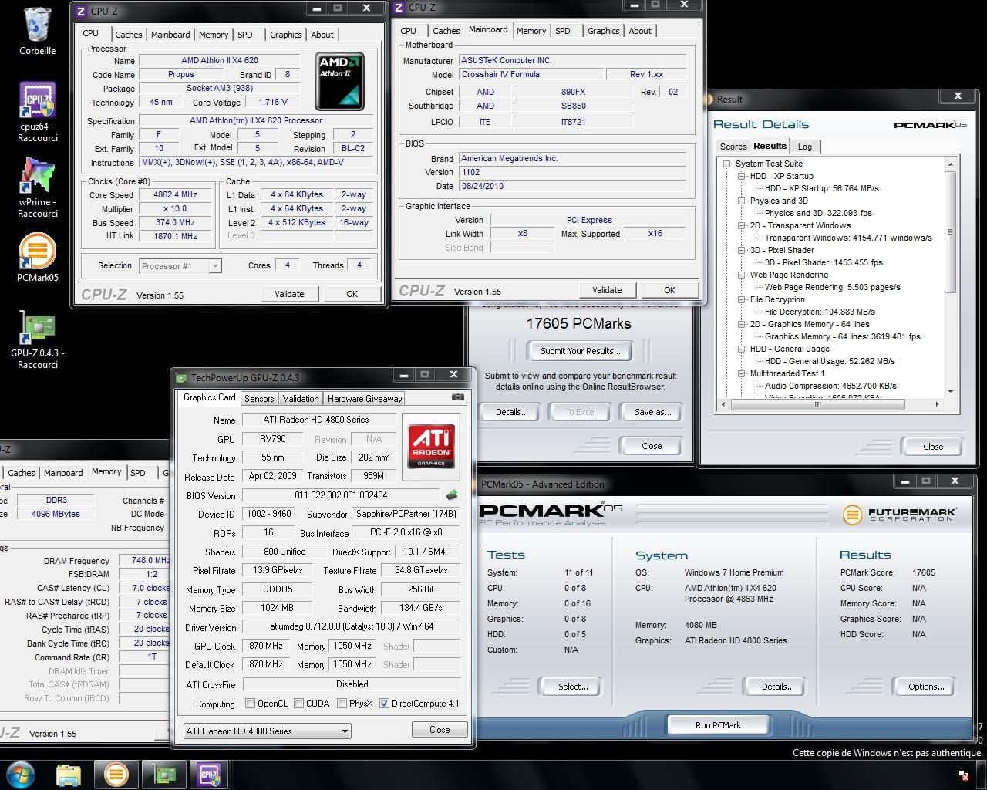Click the GPU-Z BIOS save chip icon
Screen dimensions: 987x790
point(452,495)
